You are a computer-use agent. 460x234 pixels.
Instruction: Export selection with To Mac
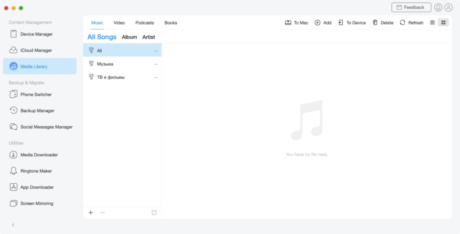tap(297, 23)
